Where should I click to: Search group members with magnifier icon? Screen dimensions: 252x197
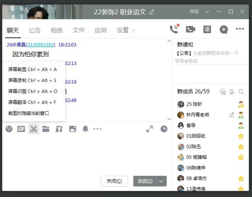tap(241, 92)
